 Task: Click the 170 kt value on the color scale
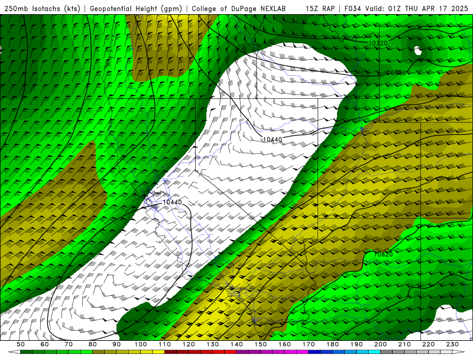pos(309,344)
